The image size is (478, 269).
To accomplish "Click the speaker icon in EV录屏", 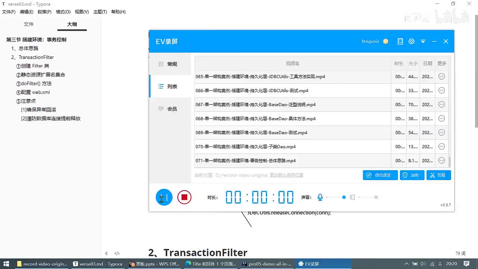I will pyautogui.click(x=352, y=197).
